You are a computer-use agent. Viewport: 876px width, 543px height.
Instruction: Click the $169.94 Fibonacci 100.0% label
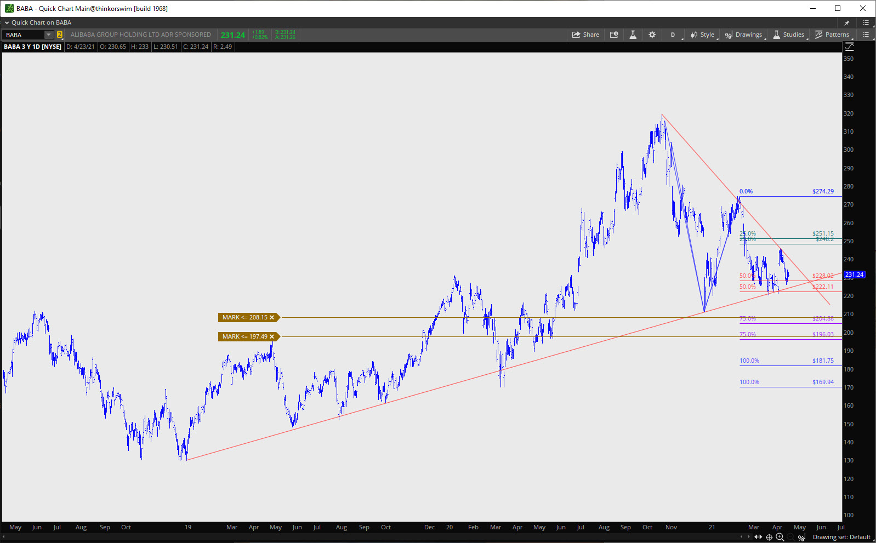coord(823,382)
